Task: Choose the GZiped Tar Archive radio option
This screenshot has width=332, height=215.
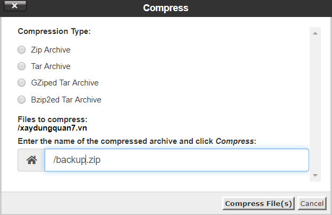Action: (x=21, y=83)
